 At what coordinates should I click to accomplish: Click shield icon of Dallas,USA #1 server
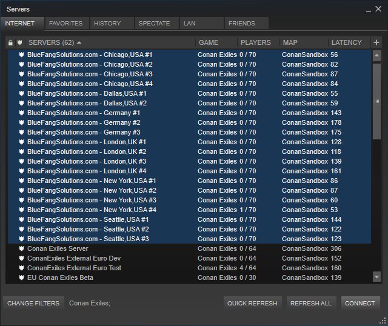(x=22, y=93)
